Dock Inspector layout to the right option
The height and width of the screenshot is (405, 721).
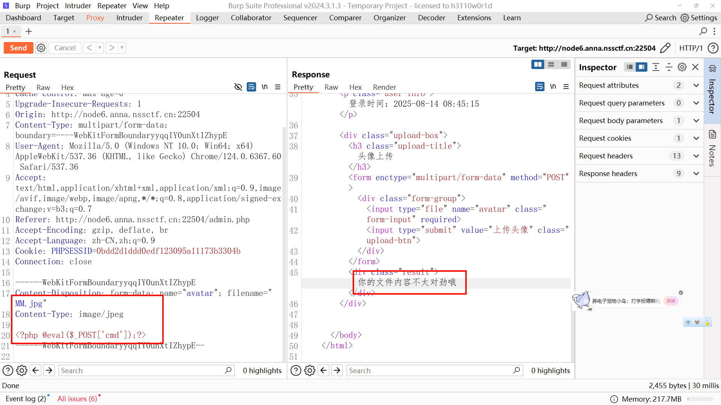coord(641,67)
